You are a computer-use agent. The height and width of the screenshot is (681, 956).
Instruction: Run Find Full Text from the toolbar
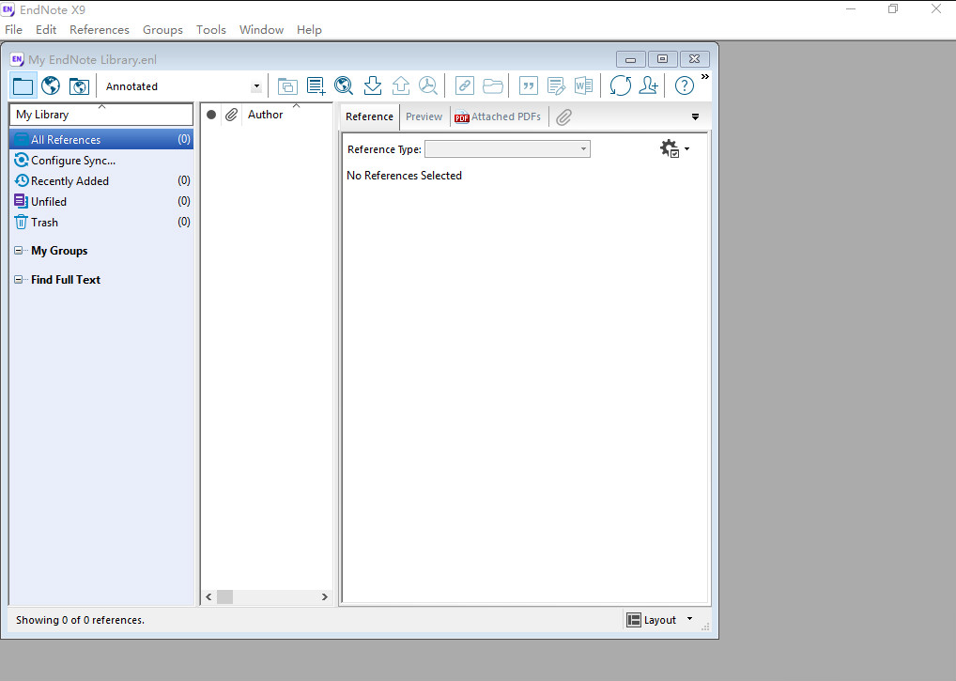[x=428, y=85]
